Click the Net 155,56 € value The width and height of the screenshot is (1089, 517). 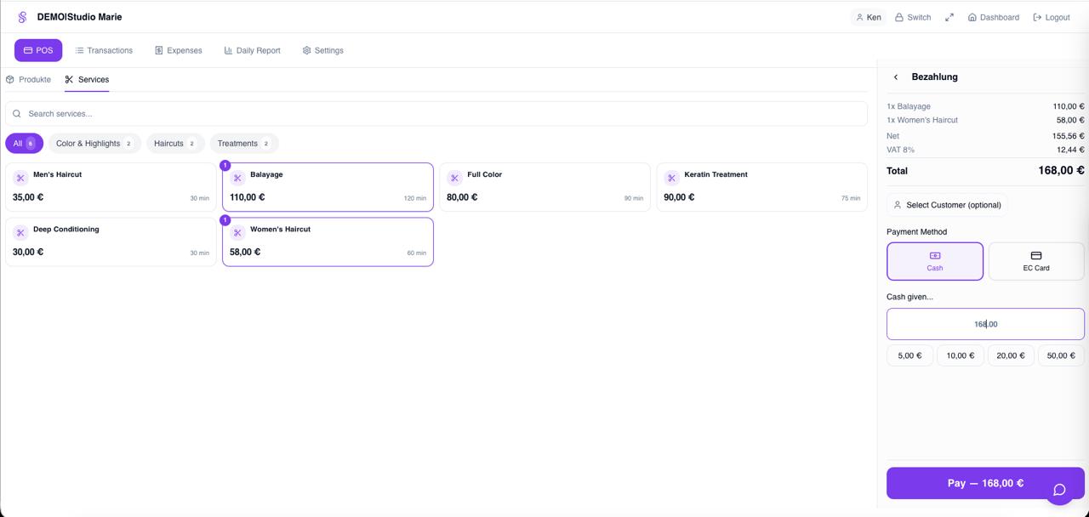pos(1069,136)
